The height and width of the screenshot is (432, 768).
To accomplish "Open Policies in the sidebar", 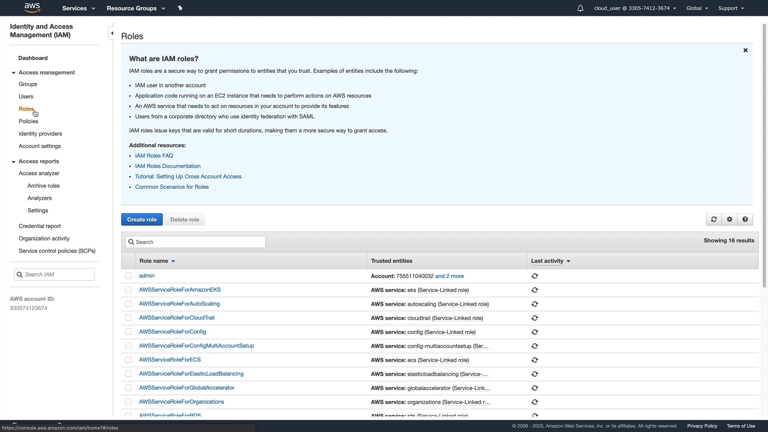I will (x=28, y=121).
